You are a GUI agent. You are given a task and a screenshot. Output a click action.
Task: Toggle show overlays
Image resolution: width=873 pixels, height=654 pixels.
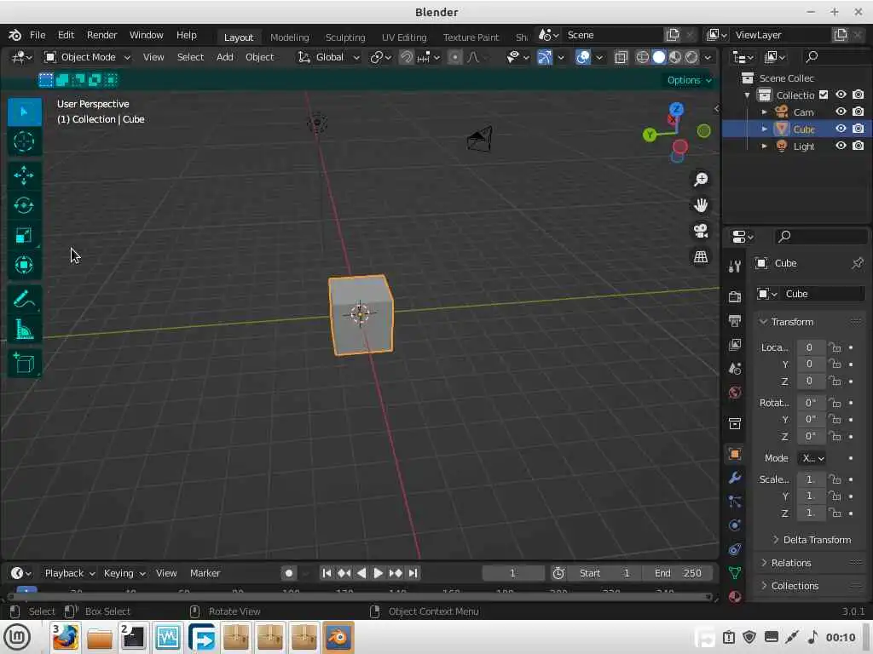583,57
